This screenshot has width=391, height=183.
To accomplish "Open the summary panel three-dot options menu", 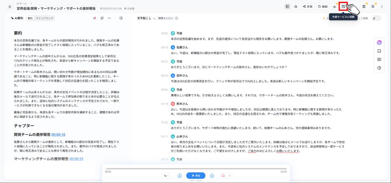I will 109,18.
